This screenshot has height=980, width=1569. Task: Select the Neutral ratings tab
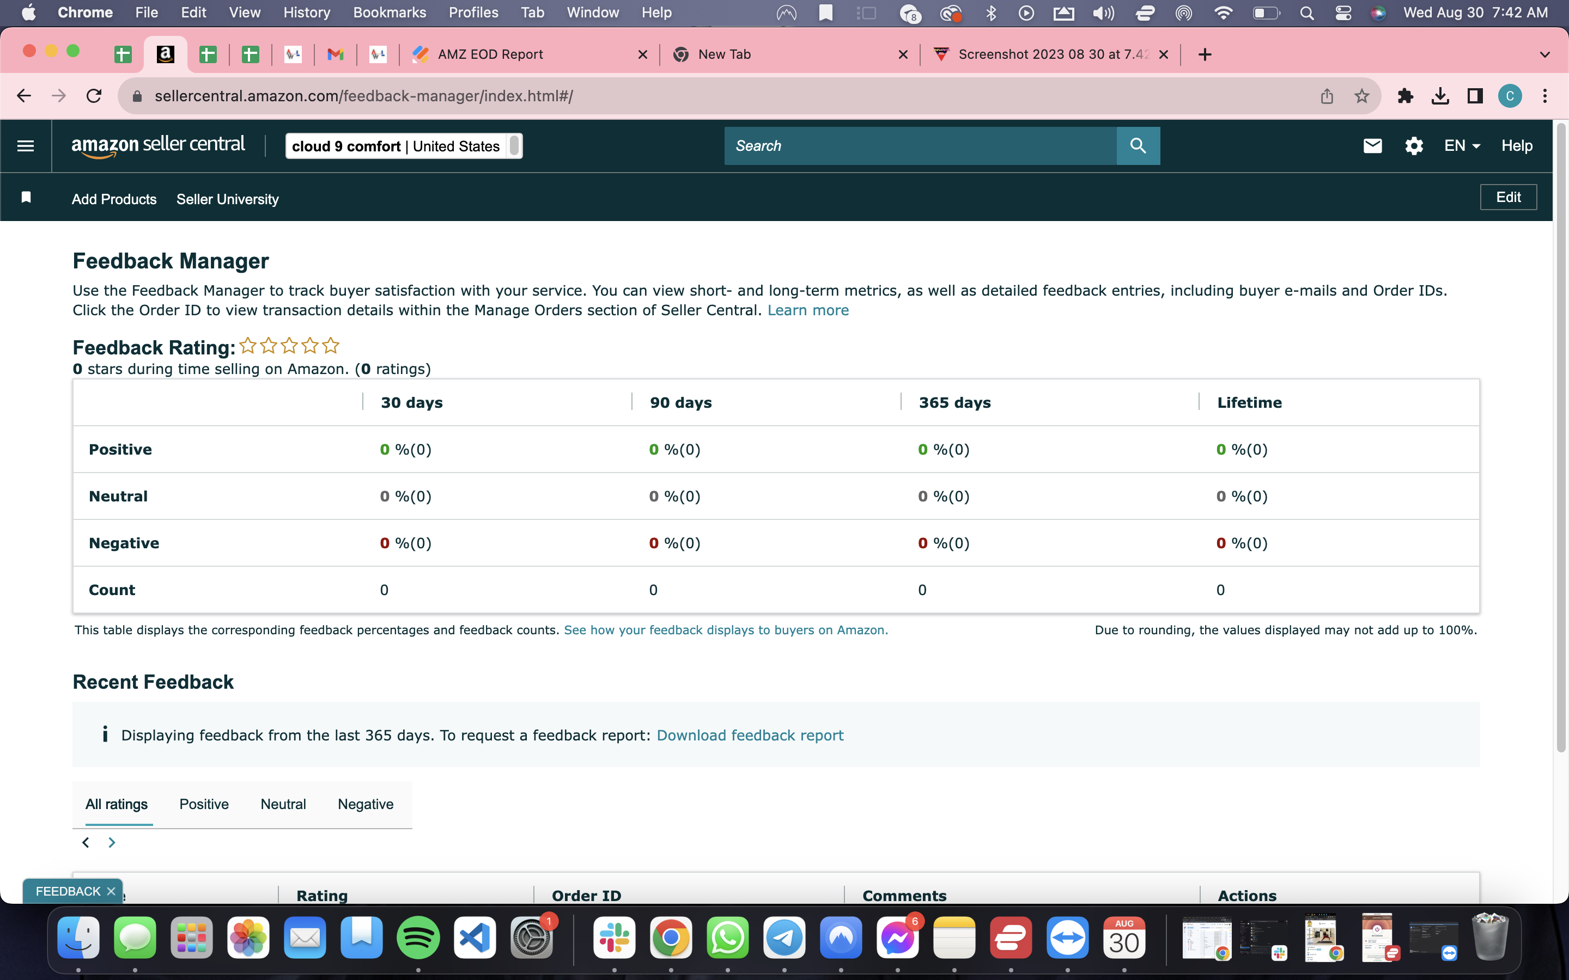pos(283,804)
